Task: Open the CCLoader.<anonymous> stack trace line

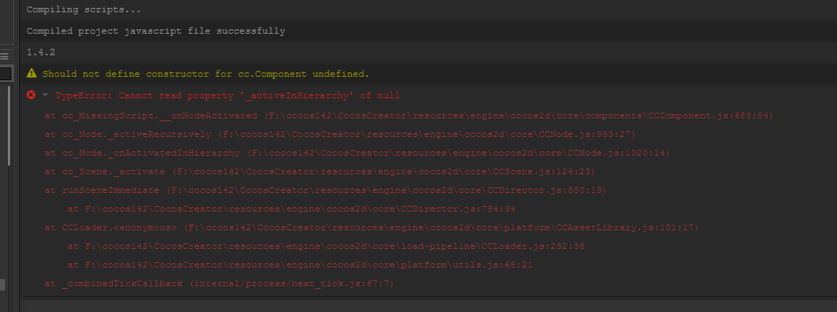Action: click(371, 227)
